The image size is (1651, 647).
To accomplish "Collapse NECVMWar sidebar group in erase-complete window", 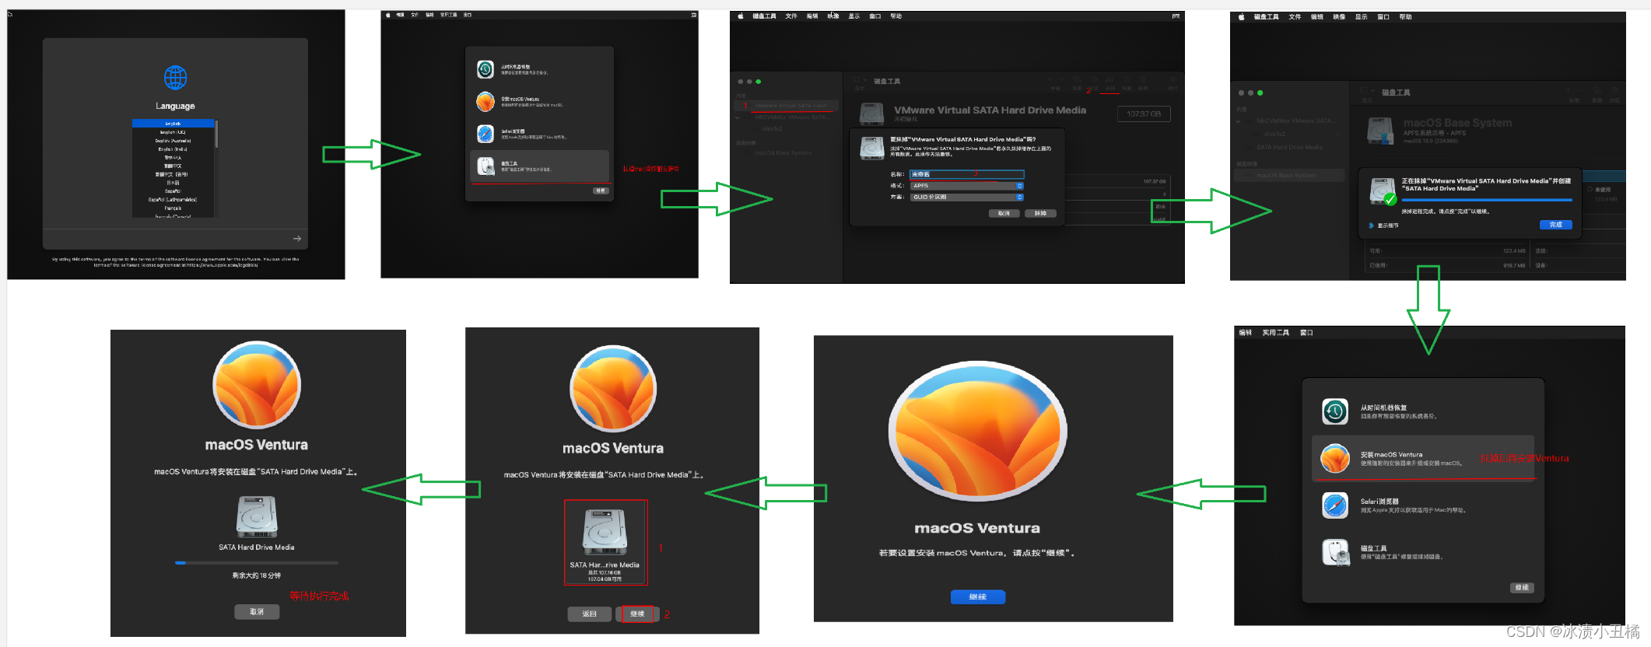I will tap(1238, 121).
